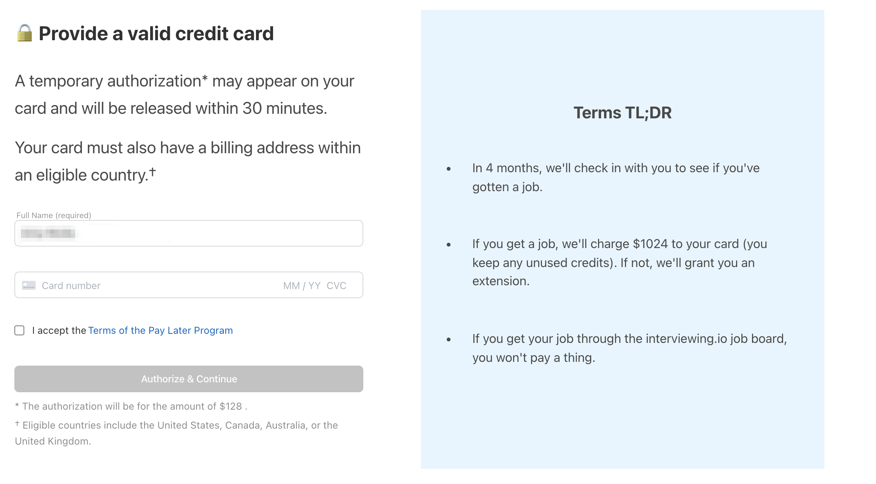The image size is (876, 484).
Task: Click the CVC security code field
Action: pos(336,286)
